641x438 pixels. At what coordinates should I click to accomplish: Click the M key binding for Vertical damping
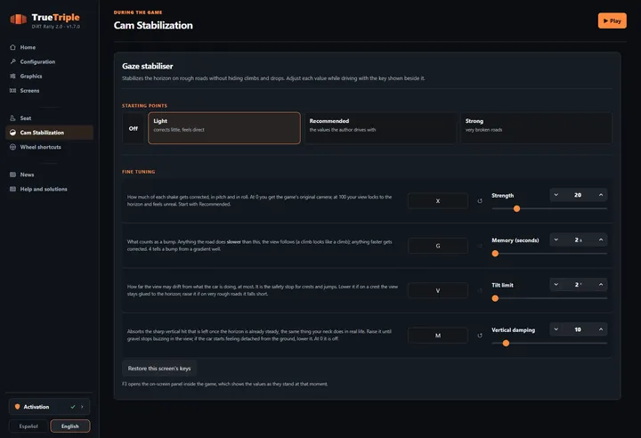click(x=438, y=336)
